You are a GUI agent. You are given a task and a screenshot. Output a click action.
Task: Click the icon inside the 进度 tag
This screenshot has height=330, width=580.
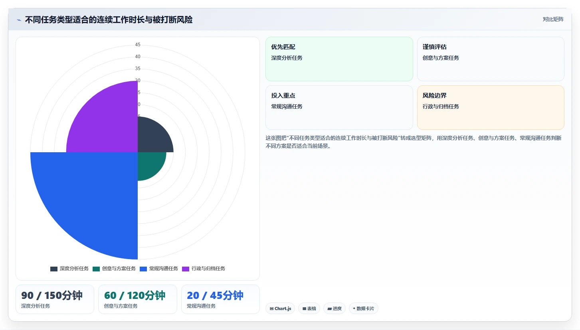click(329, 308)
